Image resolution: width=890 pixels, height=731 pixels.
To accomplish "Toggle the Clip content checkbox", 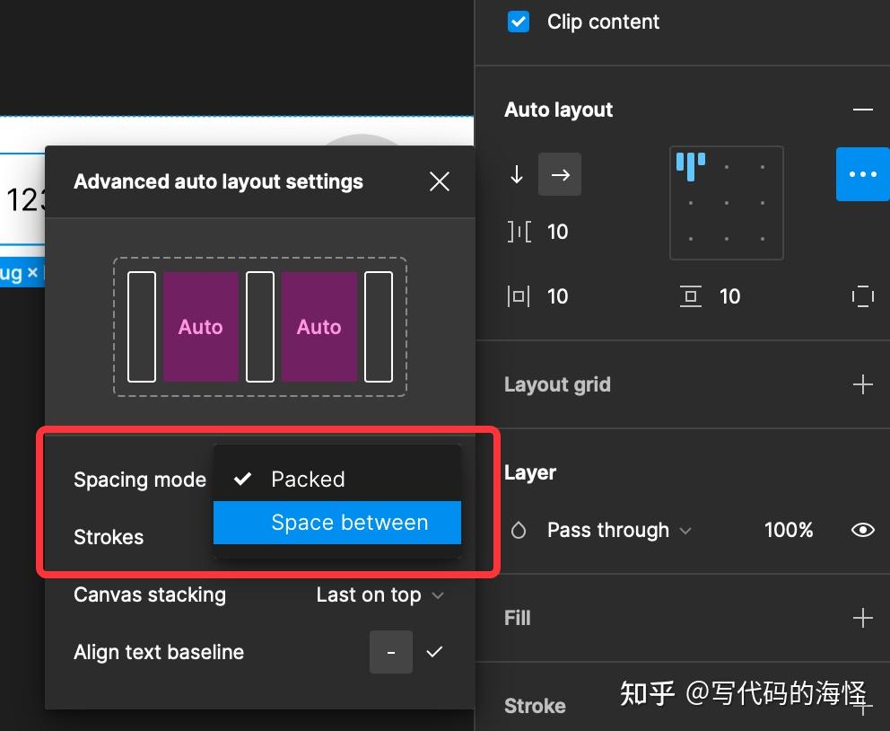I will [519, 22].
